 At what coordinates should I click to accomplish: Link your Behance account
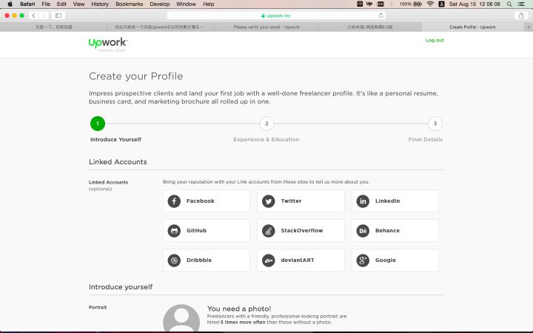click(395, 231)
